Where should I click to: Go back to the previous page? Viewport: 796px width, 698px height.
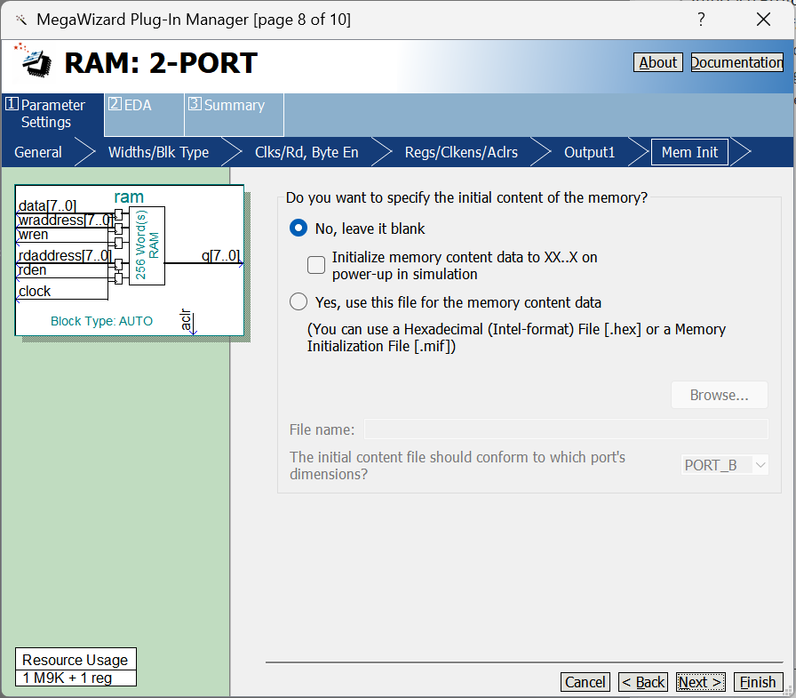(642, 682)
